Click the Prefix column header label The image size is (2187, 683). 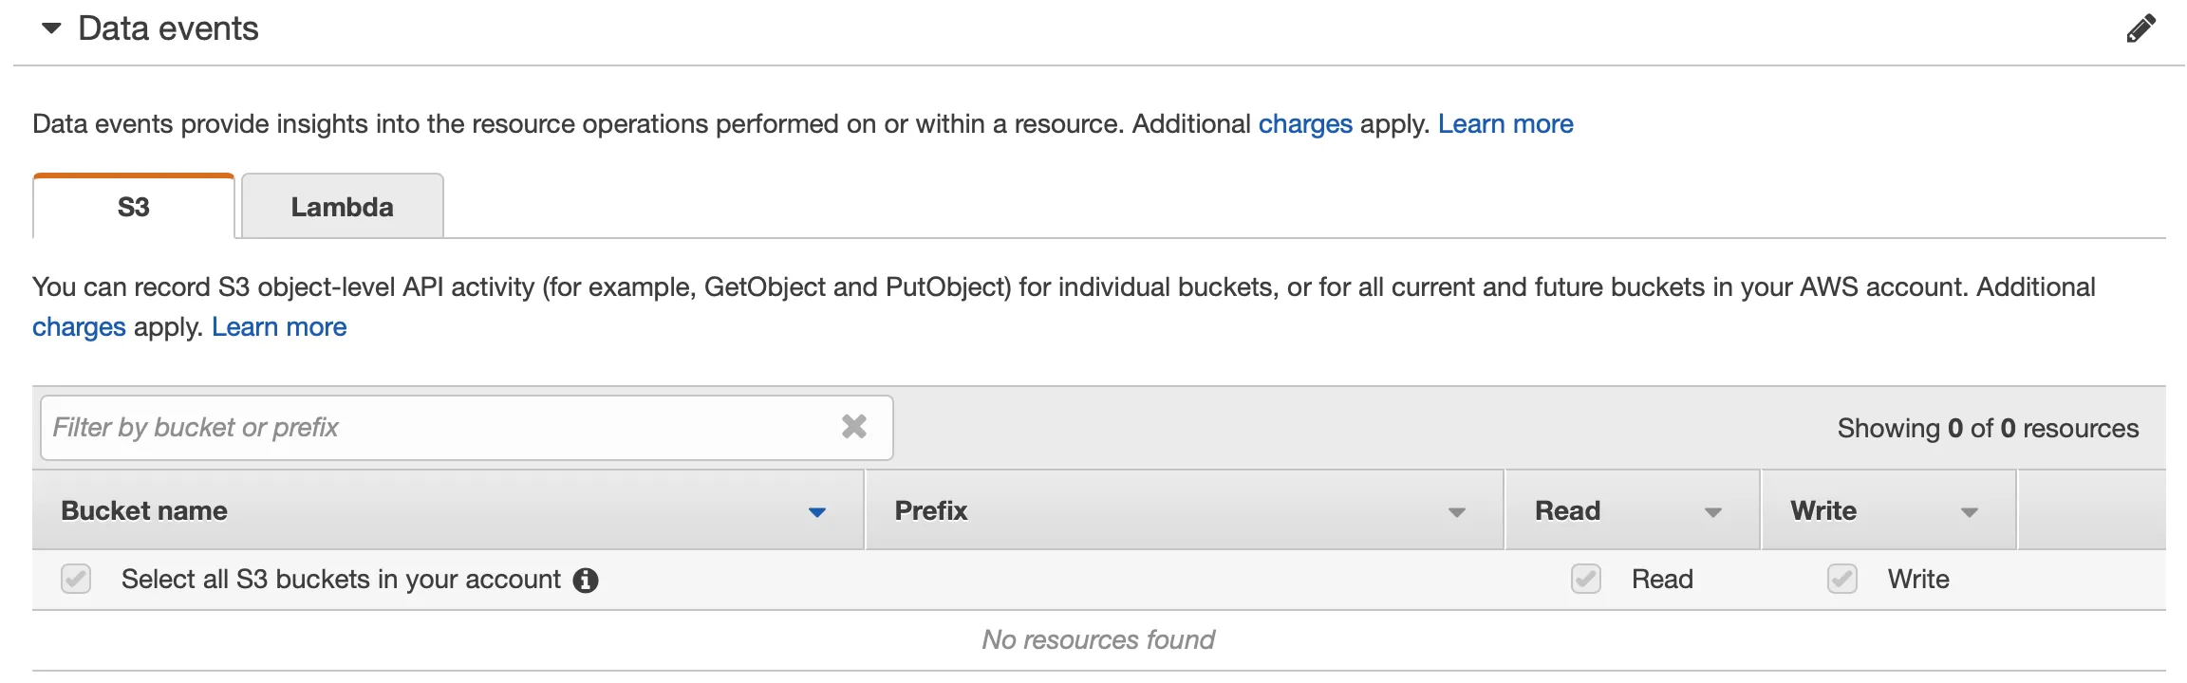[930, 510]
